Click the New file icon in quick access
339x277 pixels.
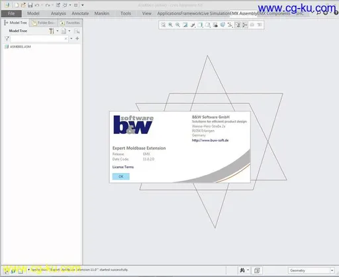[17, 5]
